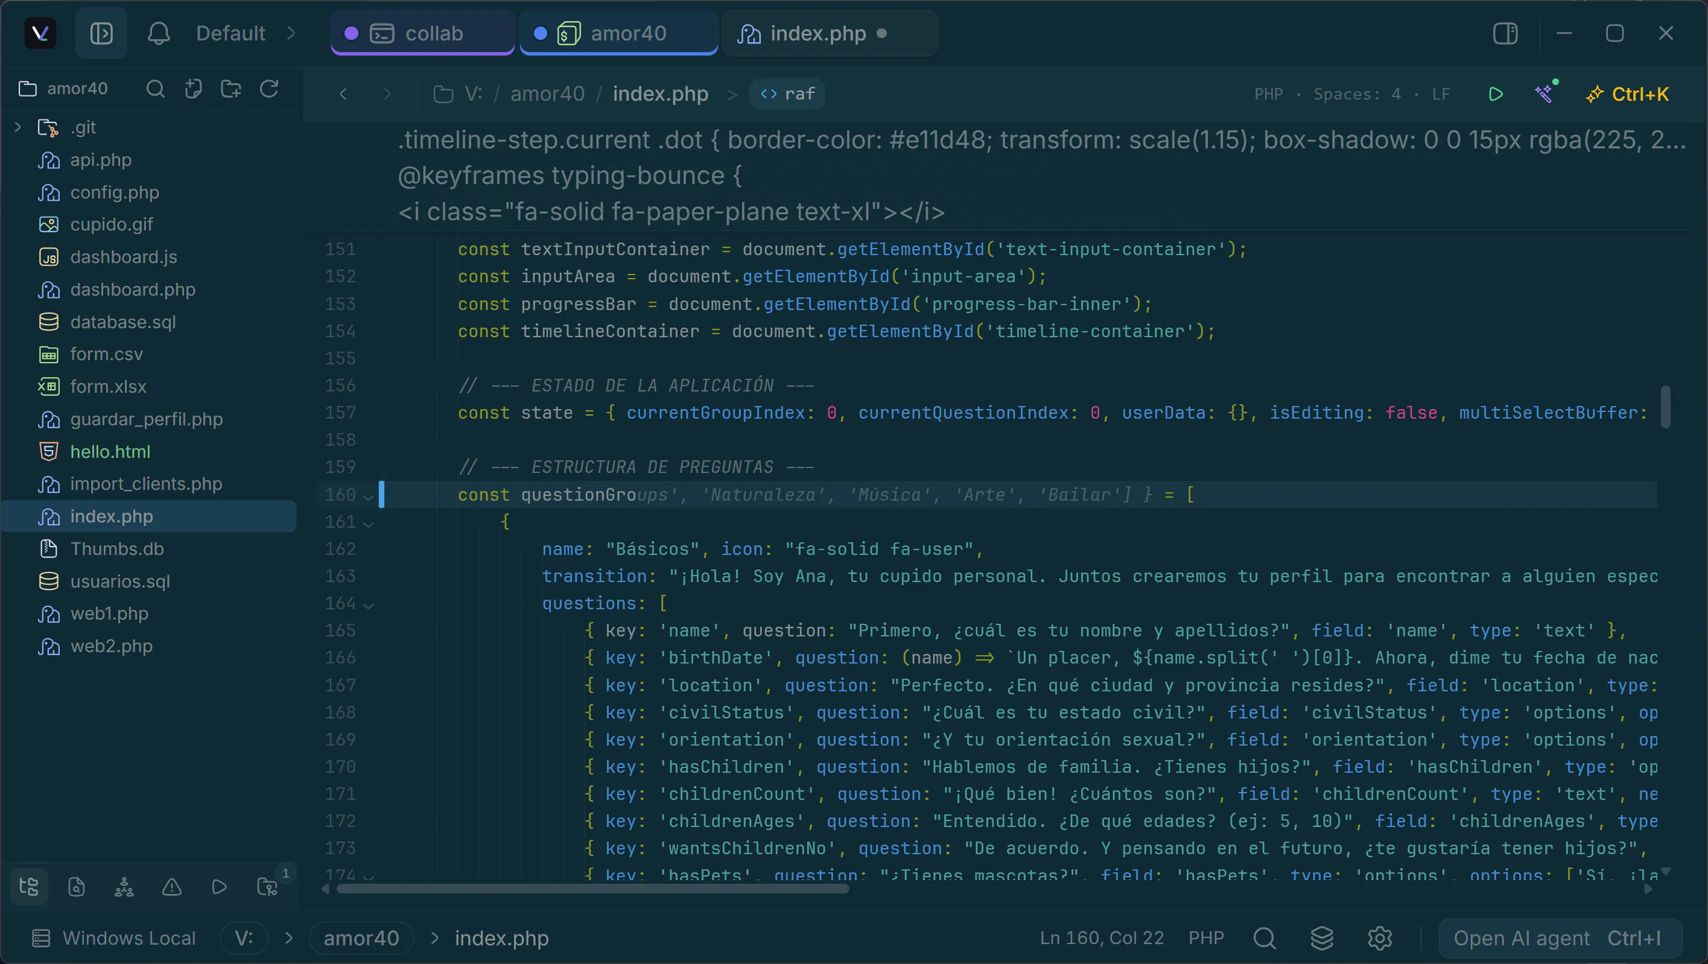Screen dimensions: 1708x964
Task: Click the horizontal editor scrollbar thumb
Action: 592,889
